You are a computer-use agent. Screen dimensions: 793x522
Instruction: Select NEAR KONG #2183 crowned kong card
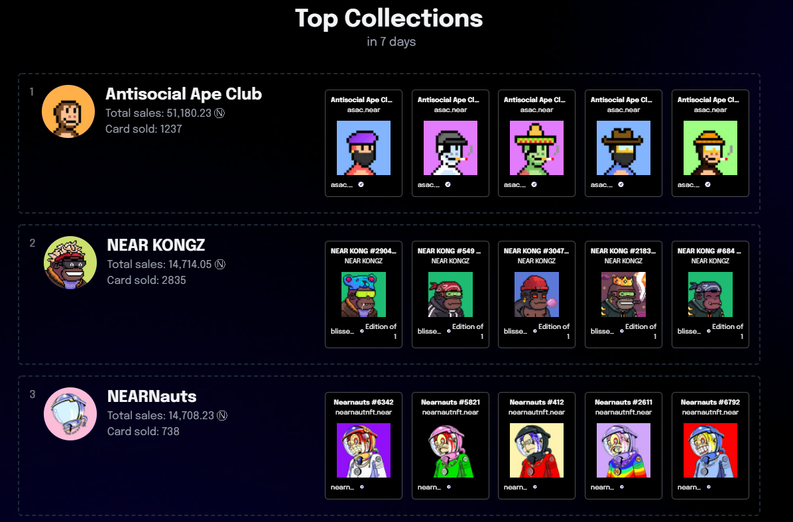[623, 294]
